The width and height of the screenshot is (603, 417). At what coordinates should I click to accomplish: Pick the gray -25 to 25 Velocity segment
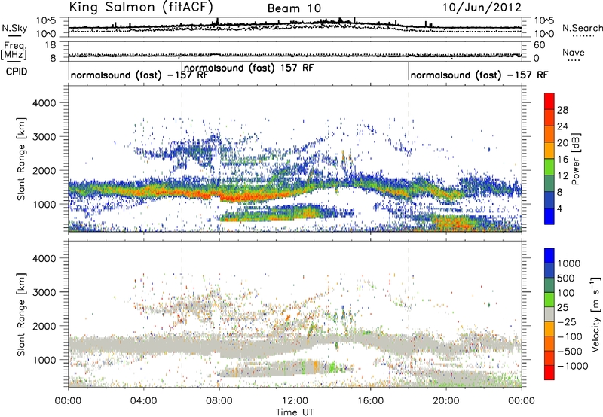549,315
